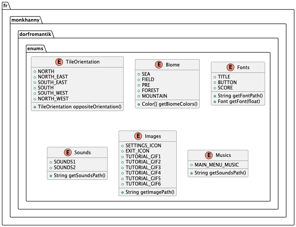This screenshot has width=296, height=227.
Task: Click the Musics enum E icon
Action: [x=209, y=155]
